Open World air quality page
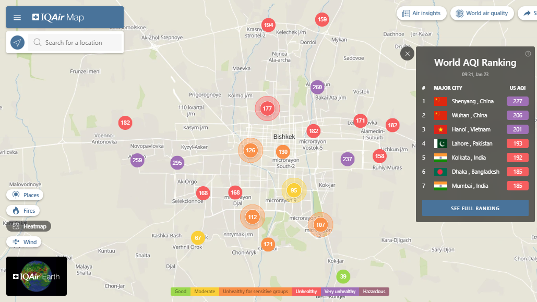 coord(482,14)
